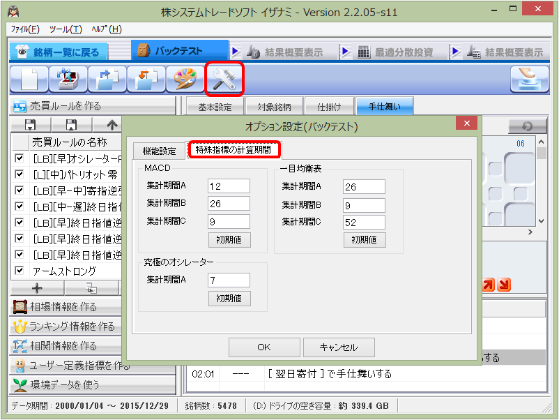Switch to the 対象銘柄 tab

point(274,107)
